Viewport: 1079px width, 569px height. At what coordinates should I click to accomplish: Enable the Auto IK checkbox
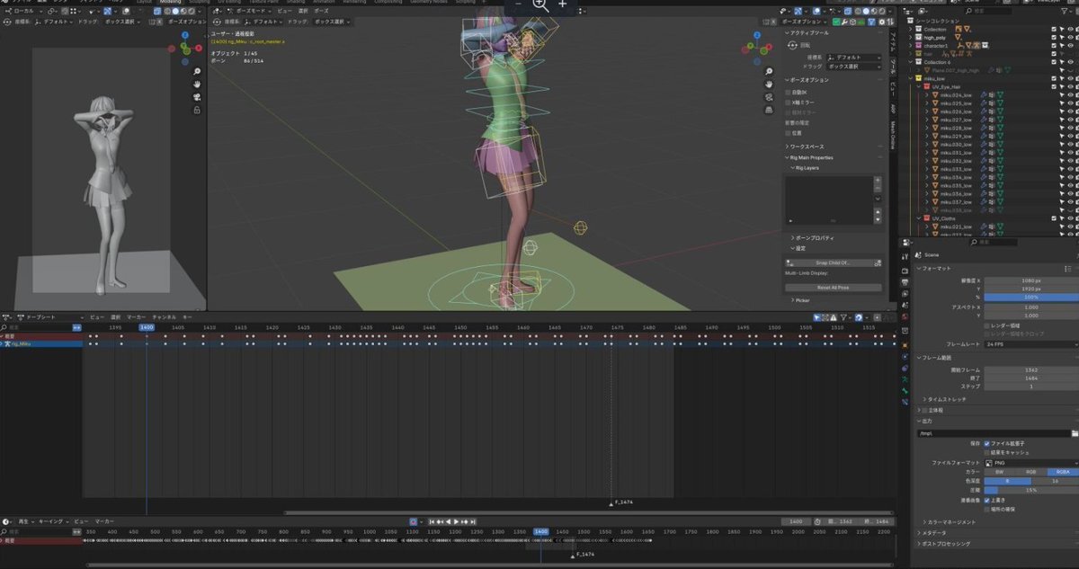click(x=789, y=92)
